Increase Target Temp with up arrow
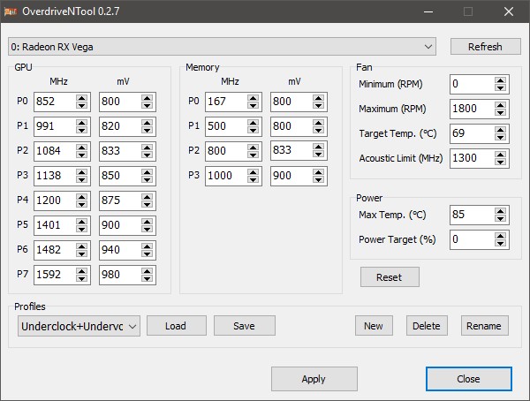The image size is (530, 401). point(500,130)
